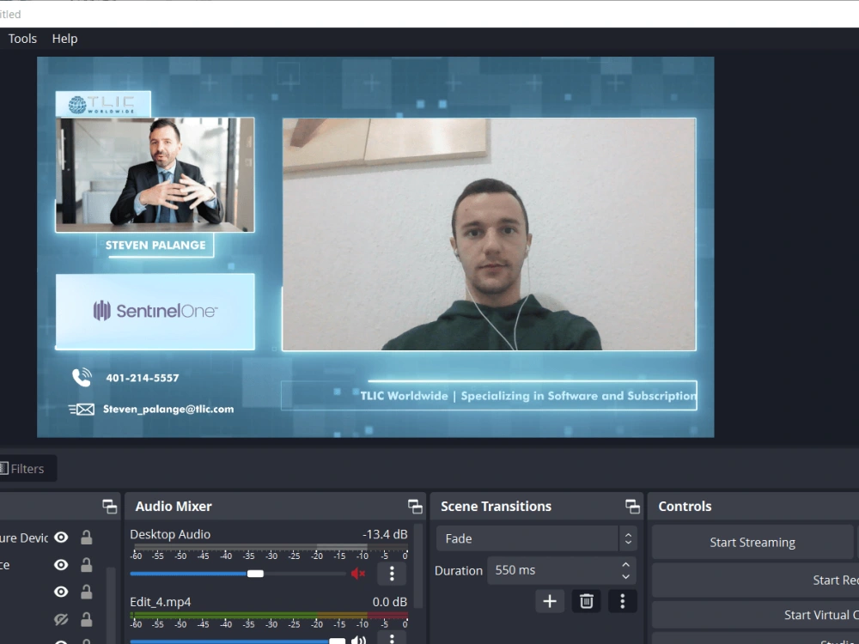Show the hidden source with slashed eye
859x644 pixels.
61,619
